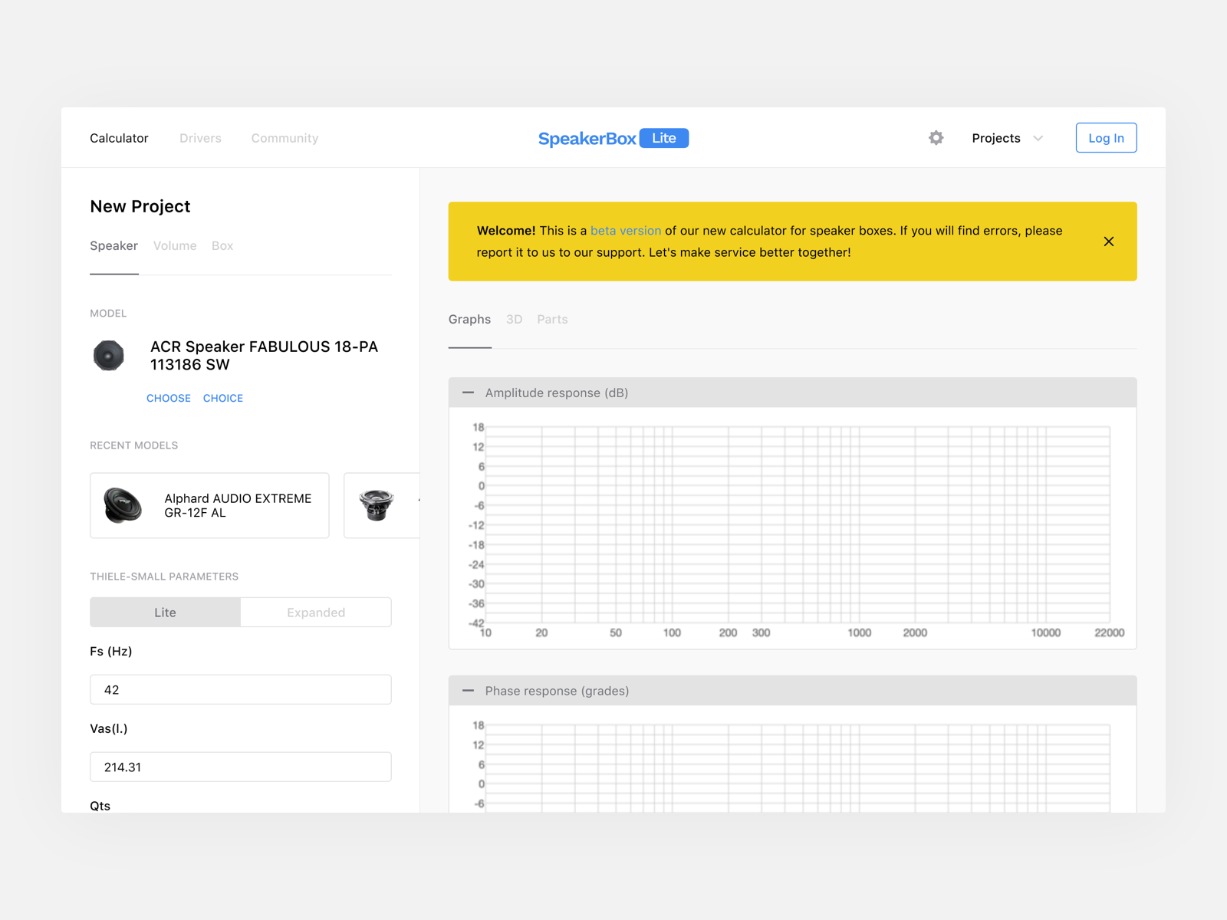Focus the Fs (Hz) input field
This screenshot has width=1227, height=920.
click(241, 689)
